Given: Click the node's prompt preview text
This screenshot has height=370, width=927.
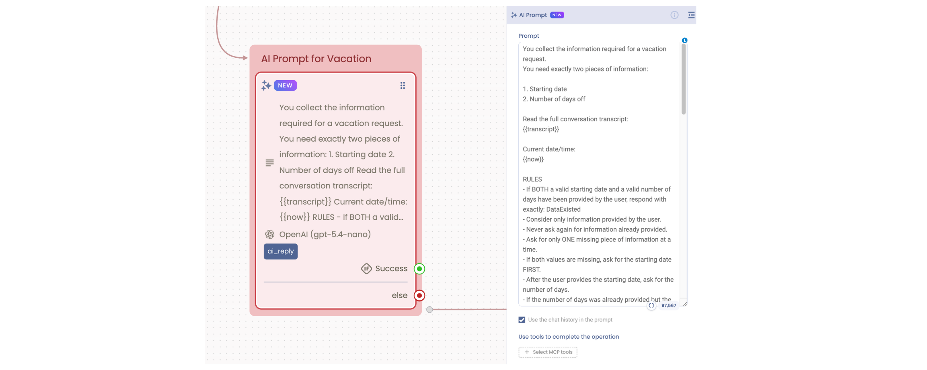Looking at the screenshot, I should [343, 162].
